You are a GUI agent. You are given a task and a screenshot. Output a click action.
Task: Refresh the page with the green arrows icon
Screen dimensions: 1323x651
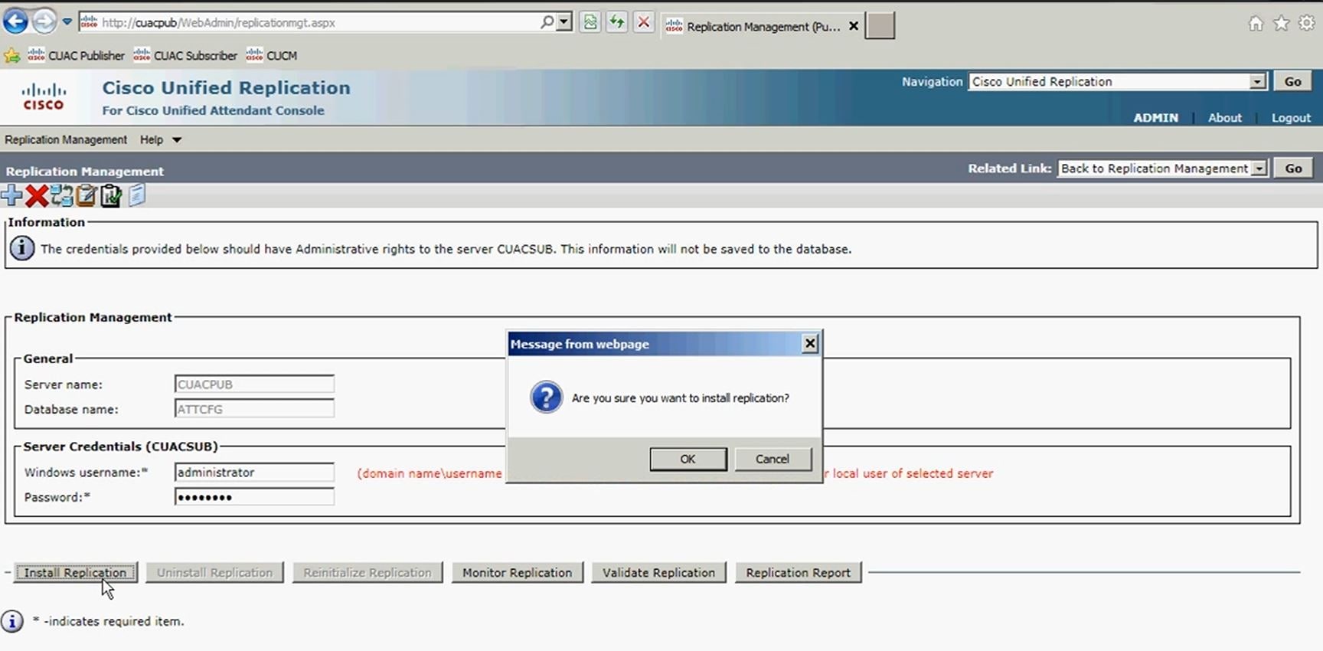pos(616,22)
